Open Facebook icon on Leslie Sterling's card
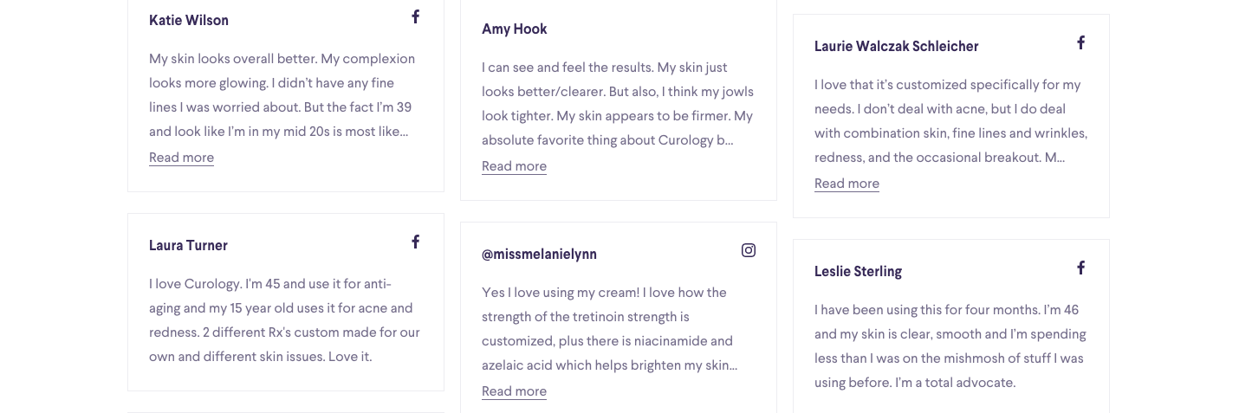The height and width of the screenshot is (413, 1239). pyautogui.click(x=1081, y=268)
